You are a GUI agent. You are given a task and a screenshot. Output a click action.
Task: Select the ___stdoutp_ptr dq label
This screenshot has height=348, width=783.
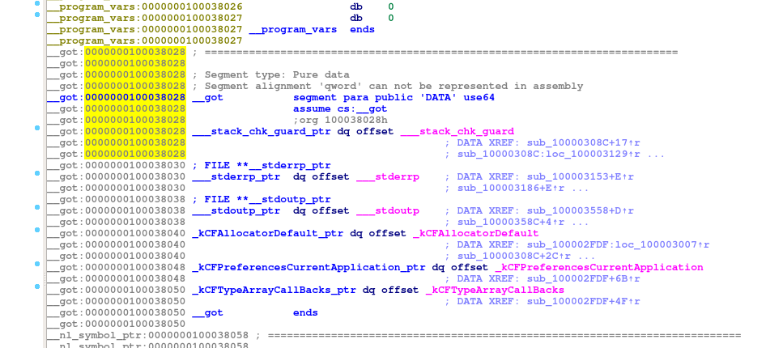(x=236, y=210)
